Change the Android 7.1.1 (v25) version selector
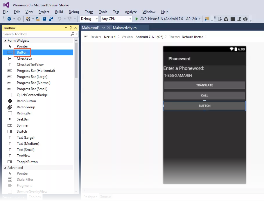264x201 pixels. 151,37
